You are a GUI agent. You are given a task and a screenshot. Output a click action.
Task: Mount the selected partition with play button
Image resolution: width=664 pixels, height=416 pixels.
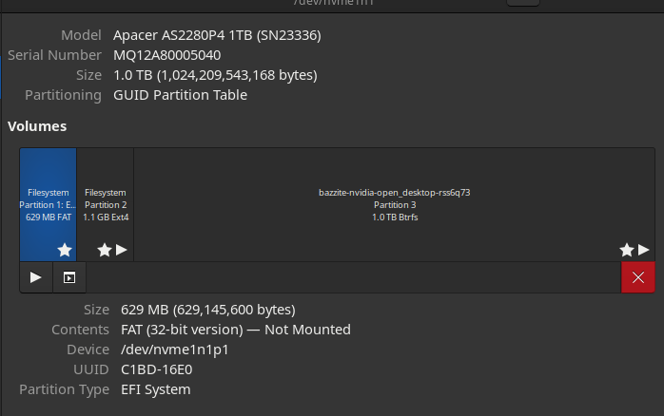[x=35, y=277]
